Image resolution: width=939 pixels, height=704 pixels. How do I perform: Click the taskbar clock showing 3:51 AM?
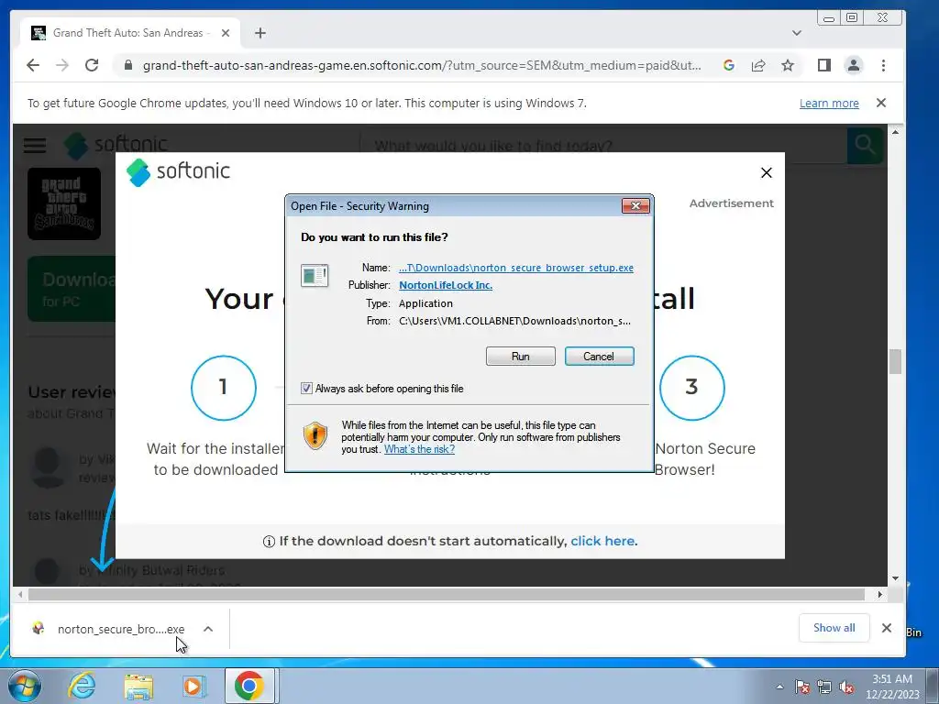(x=891, y=687)
